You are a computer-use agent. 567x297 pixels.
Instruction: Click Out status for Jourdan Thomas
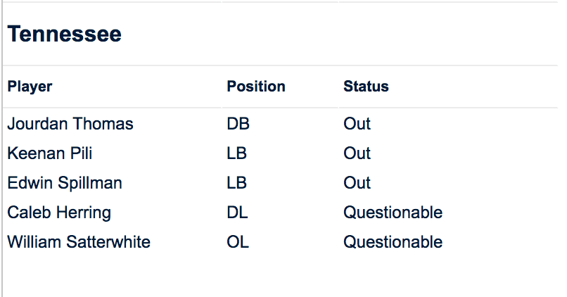coord(357,125)
